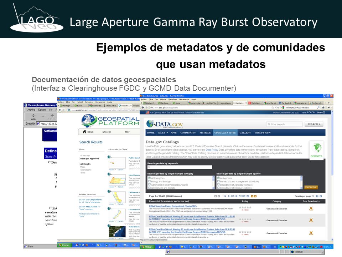Click close X on Geodata tab
342x257 pixels.
246,103
